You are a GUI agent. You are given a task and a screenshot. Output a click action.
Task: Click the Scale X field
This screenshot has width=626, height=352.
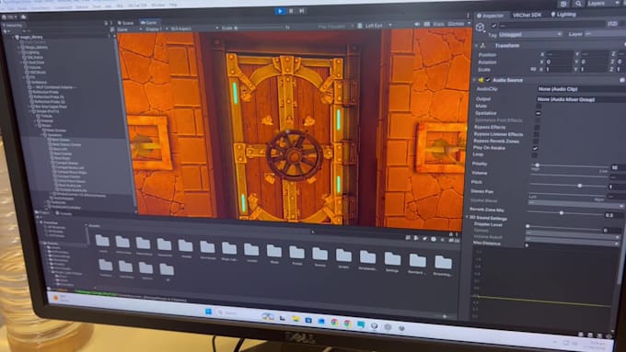[560, 69]
